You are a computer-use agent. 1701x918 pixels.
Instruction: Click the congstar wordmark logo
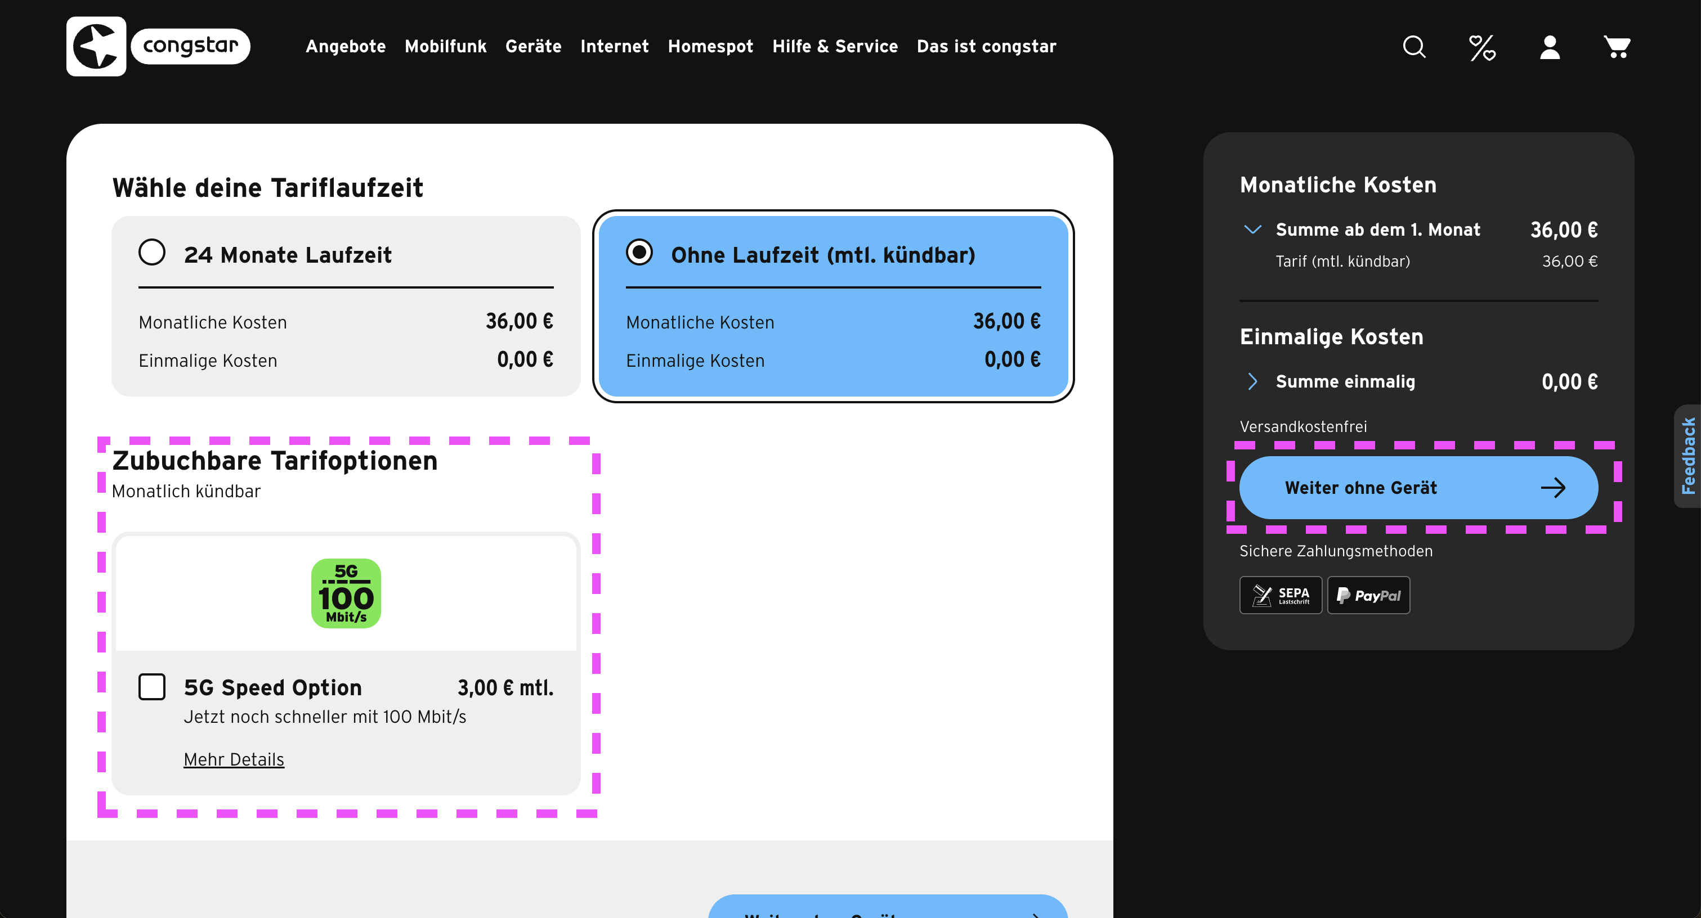tap(190, 46)
